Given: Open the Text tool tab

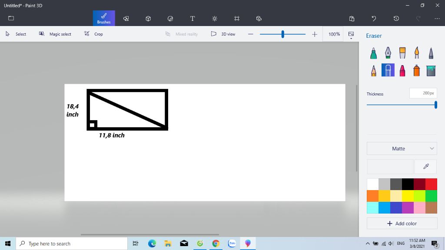Looking at the screenshot, I should pos(193,19).
